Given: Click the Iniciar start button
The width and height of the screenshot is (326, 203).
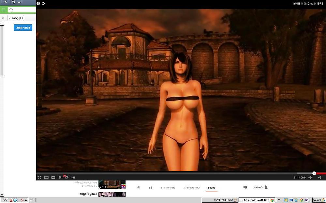Looking at the screenshot, I should click(319, 200).
